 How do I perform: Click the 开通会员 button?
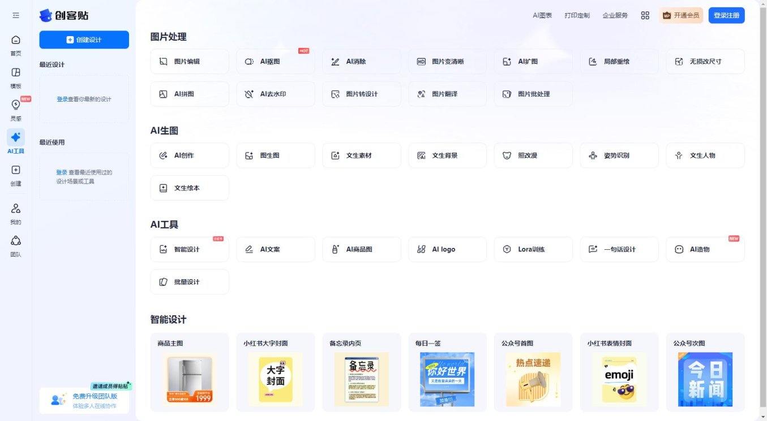click(681, 15)
